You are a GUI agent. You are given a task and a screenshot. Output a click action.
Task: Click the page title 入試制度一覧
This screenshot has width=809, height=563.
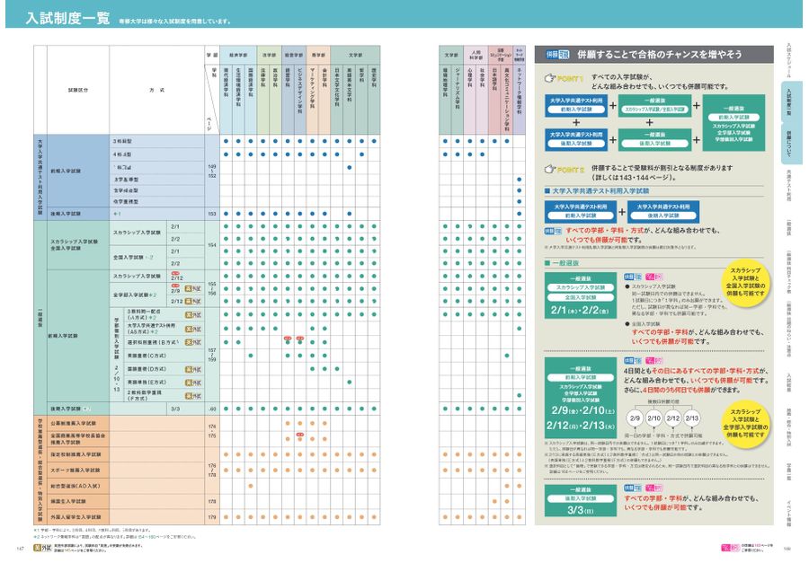click(x=68, y=19)
